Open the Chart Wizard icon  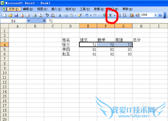click(132, 15)
